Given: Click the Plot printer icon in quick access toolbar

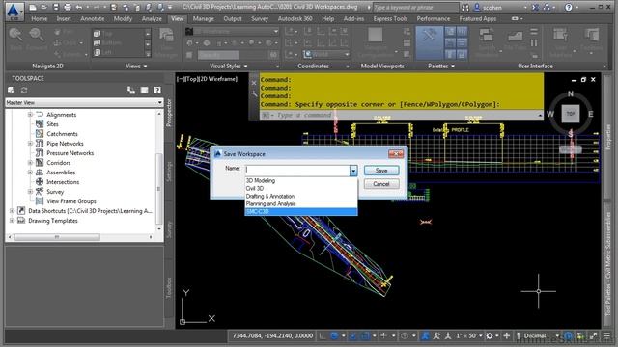Looking at the screenshot, I should 68,7.
